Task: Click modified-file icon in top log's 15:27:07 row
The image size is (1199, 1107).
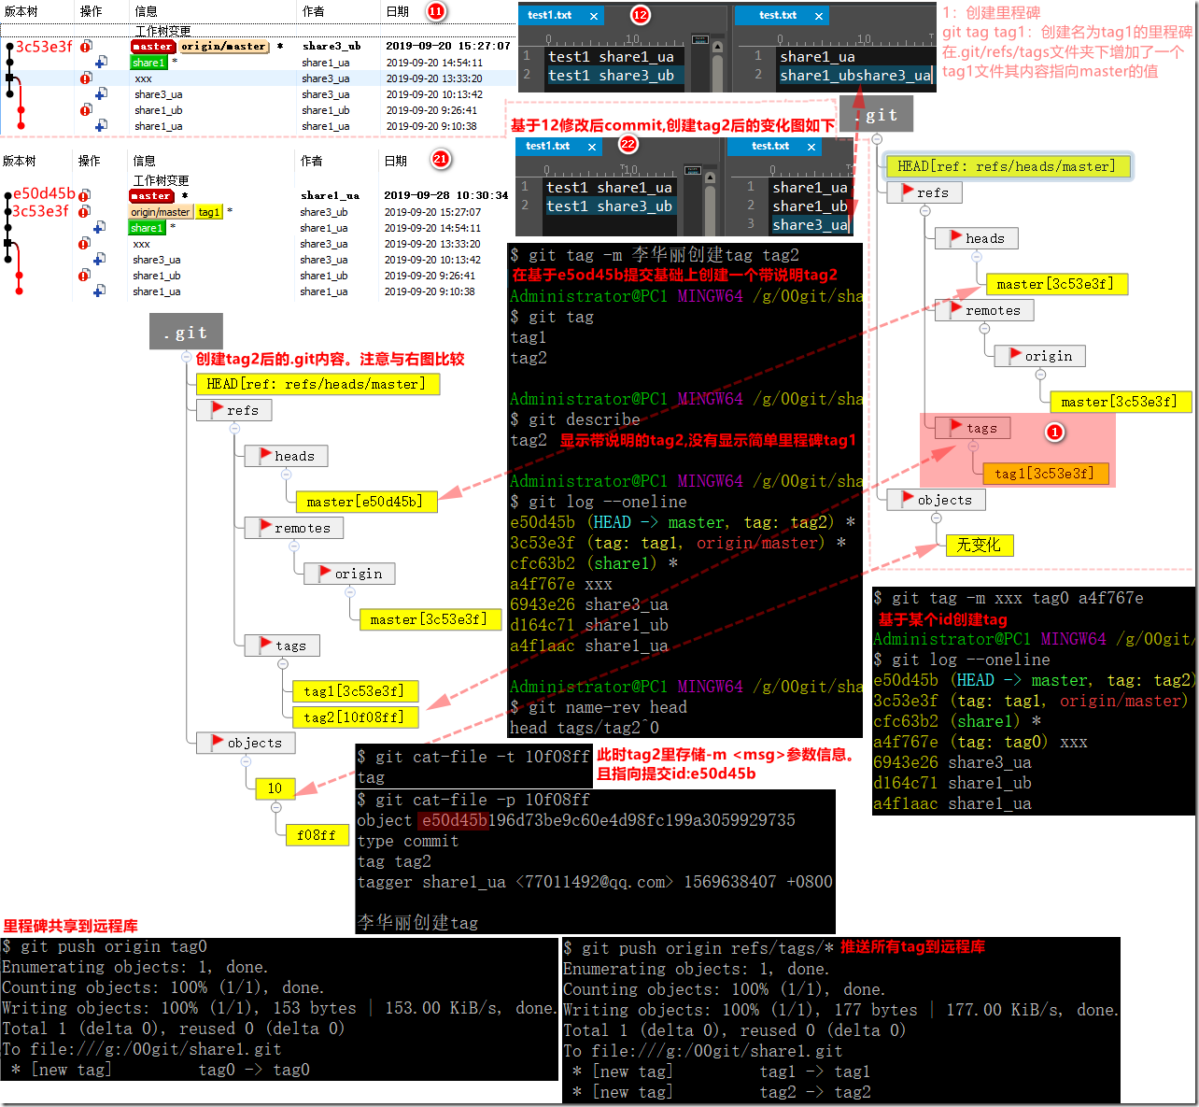Action: point(86,46)
